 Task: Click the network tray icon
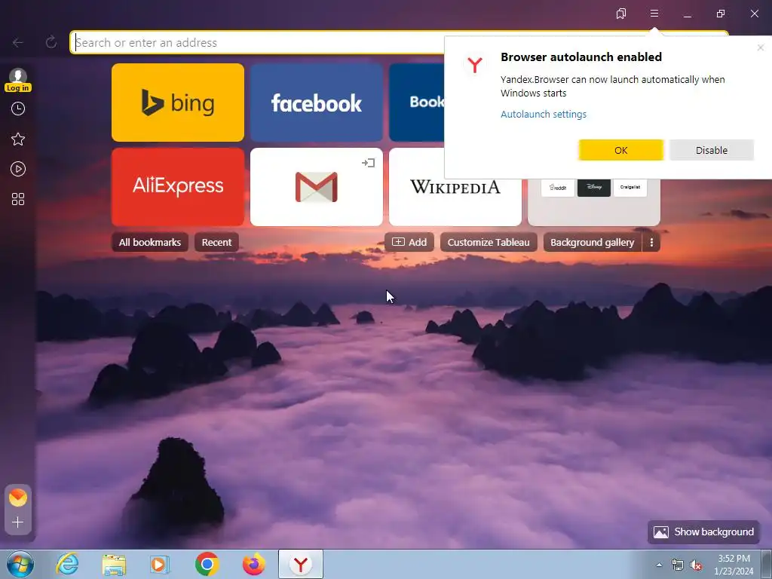pos(678,565)
